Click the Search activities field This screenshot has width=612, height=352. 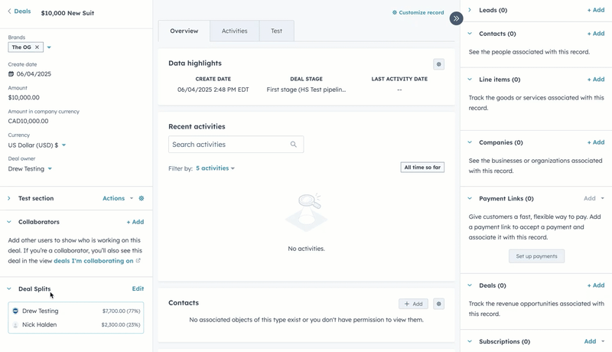pos(236,145)
